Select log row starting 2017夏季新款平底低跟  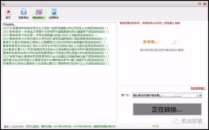[x=50, y=35]
